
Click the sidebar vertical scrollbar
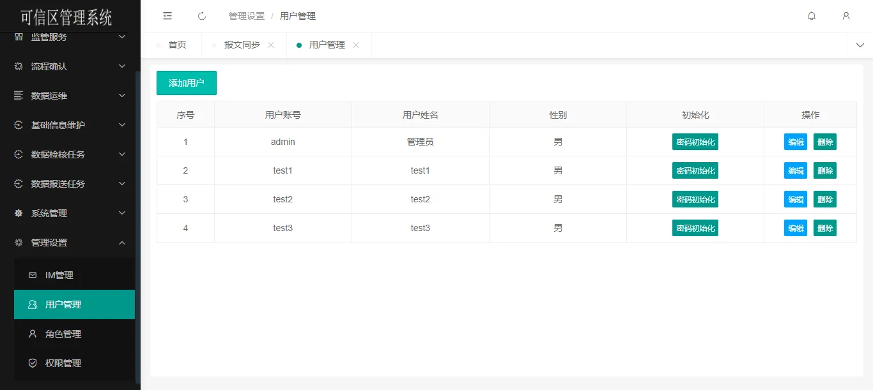tap(137, 223)
